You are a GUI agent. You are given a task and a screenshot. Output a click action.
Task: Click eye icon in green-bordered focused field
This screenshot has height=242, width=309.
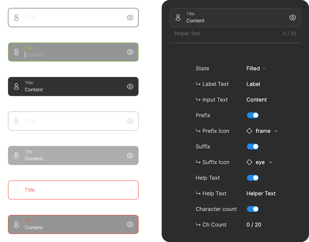(x=130, y=52)
